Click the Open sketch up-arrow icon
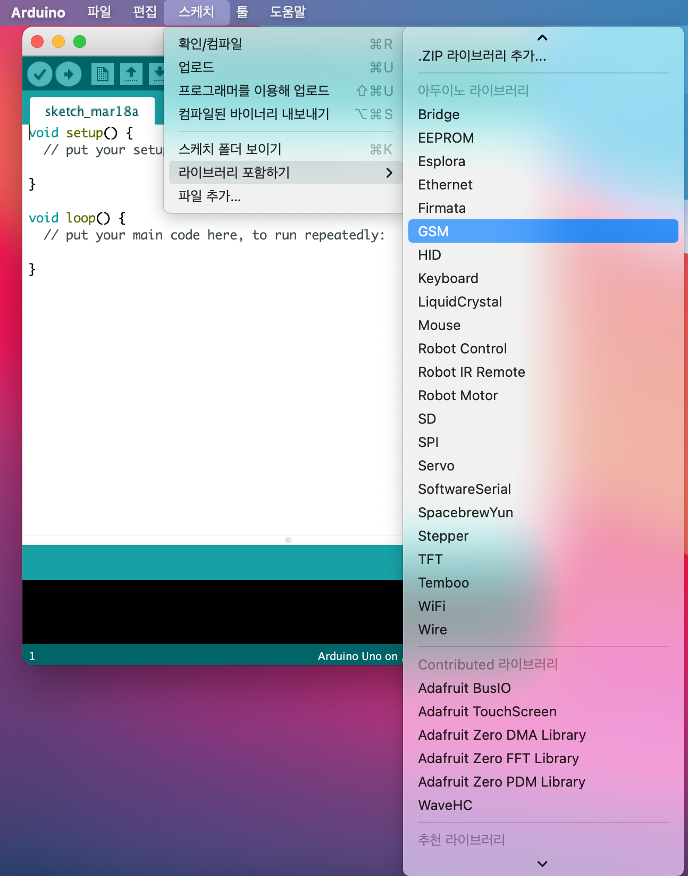 (131, 74)
